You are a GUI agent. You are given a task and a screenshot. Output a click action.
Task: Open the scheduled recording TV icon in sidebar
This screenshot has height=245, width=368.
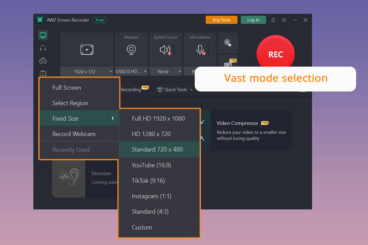[43, 73]
